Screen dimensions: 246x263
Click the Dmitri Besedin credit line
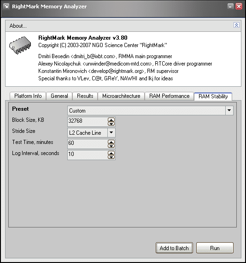pos(105,56)
